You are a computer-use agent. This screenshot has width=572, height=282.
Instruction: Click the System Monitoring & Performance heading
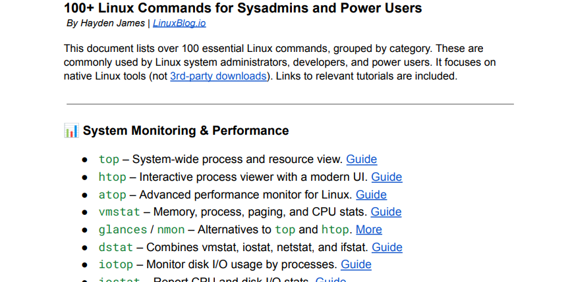click(185, 131)
